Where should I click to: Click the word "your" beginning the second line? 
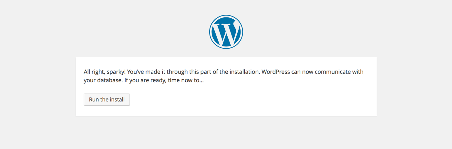click(89, 81)
